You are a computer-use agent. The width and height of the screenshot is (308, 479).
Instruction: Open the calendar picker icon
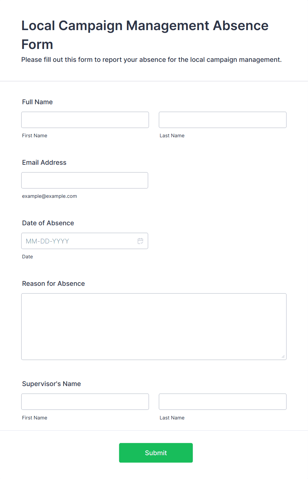[140, 241]
